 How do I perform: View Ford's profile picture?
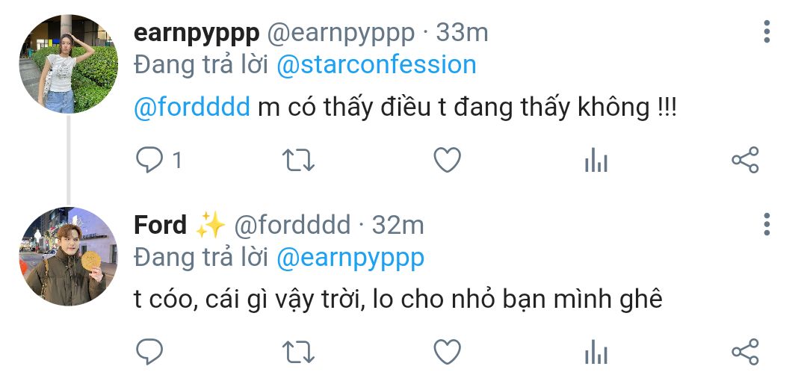(x=69, y=256)
